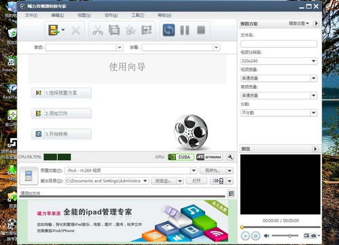Screen dimensions: 339x245
Task: Pause conversion with the pause icon
Action: [x=185, y=30]
